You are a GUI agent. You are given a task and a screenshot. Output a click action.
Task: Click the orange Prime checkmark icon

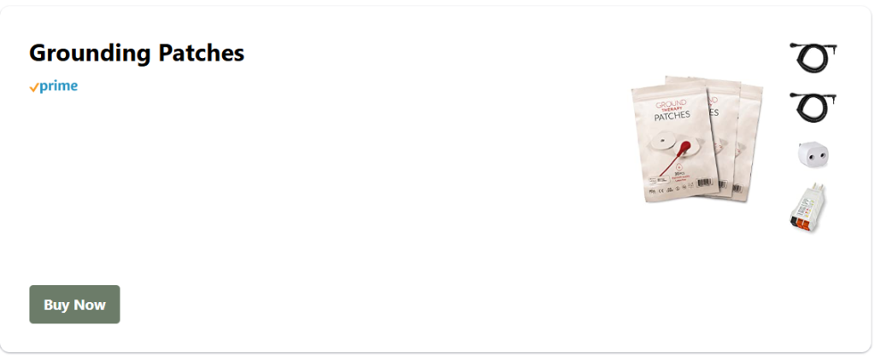tap(33, 87)
